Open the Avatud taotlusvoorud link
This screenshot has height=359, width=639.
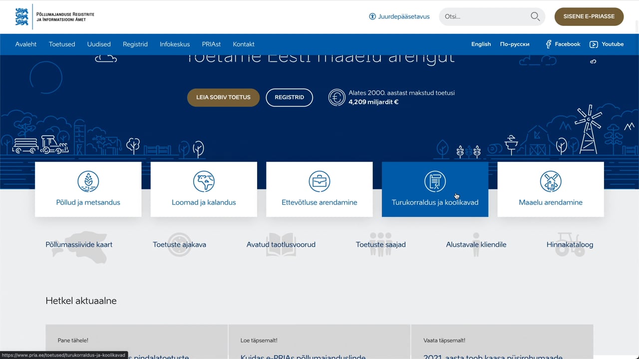coord(281,245)
